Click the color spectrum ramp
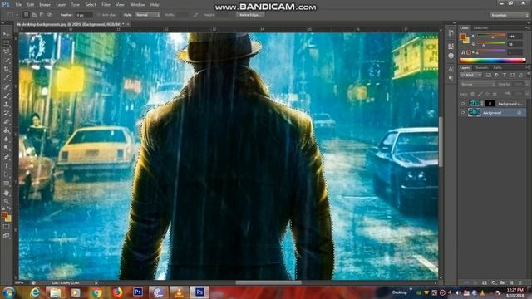Screen dimensions: 532x299 coord(492,61)
